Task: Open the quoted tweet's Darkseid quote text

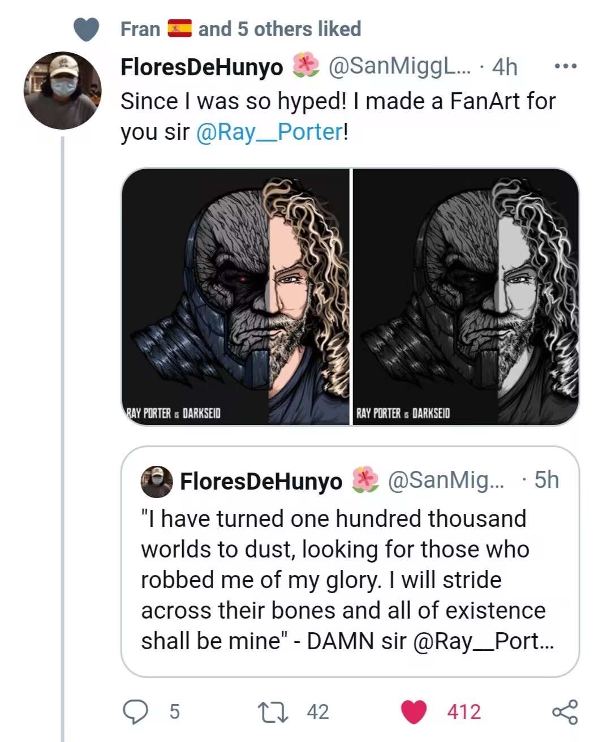Action: coord(343,580)
